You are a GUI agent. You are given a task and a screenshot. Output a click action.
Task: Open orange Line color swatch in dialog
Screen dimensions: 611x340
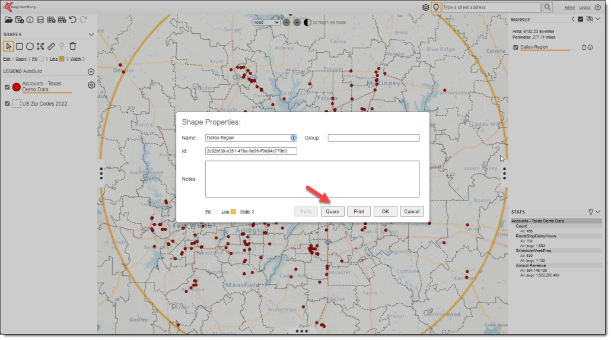click(233, 212)
